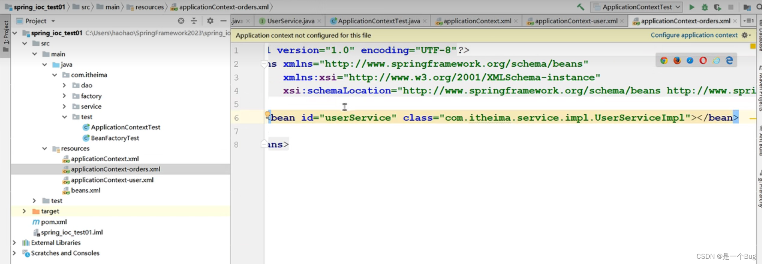Viewport: 762px width, 264px height.
Task: Collapse the src folder
Action: [25, 43]
